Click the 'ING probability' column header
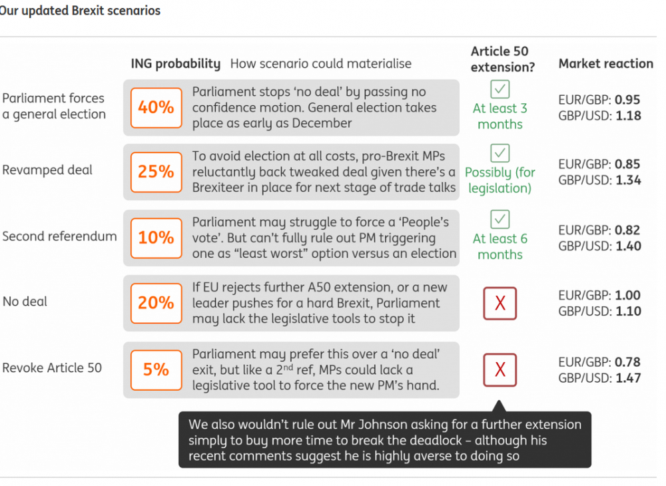This screenshot has width=666, height=486. click(x=175, y=64)
